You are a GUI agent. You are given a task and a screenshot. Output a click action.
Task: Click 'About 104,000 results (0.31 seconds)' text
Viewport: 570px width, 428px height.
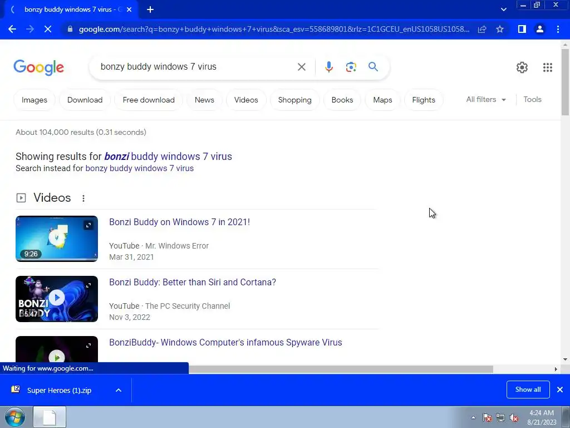tap(81, 132)
